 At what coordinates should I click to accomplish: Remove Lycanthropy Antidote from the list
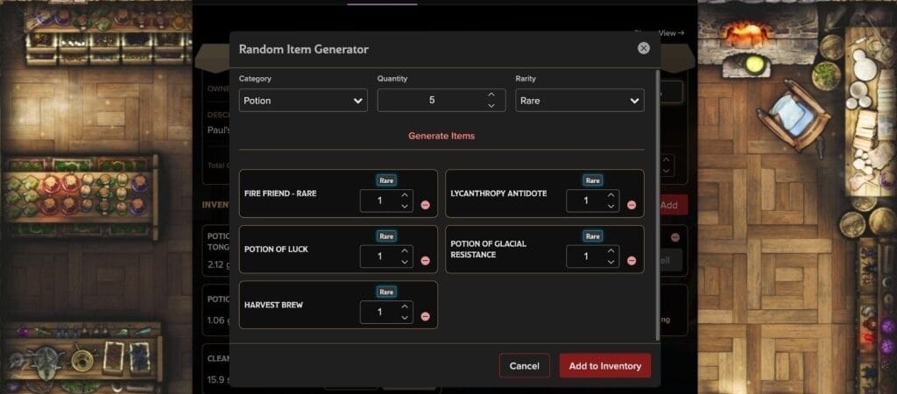click(x=632, y=205)
